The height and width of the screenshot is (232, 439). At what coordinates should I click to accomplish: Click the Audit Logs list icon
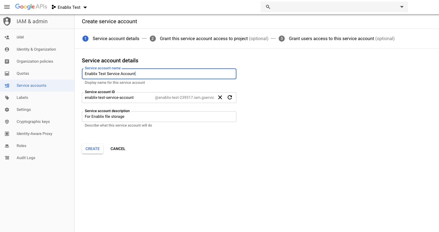(7, 158)
